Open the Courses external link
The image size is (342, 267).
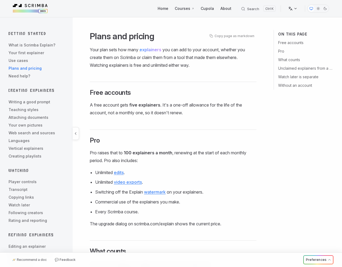(184, 9)
